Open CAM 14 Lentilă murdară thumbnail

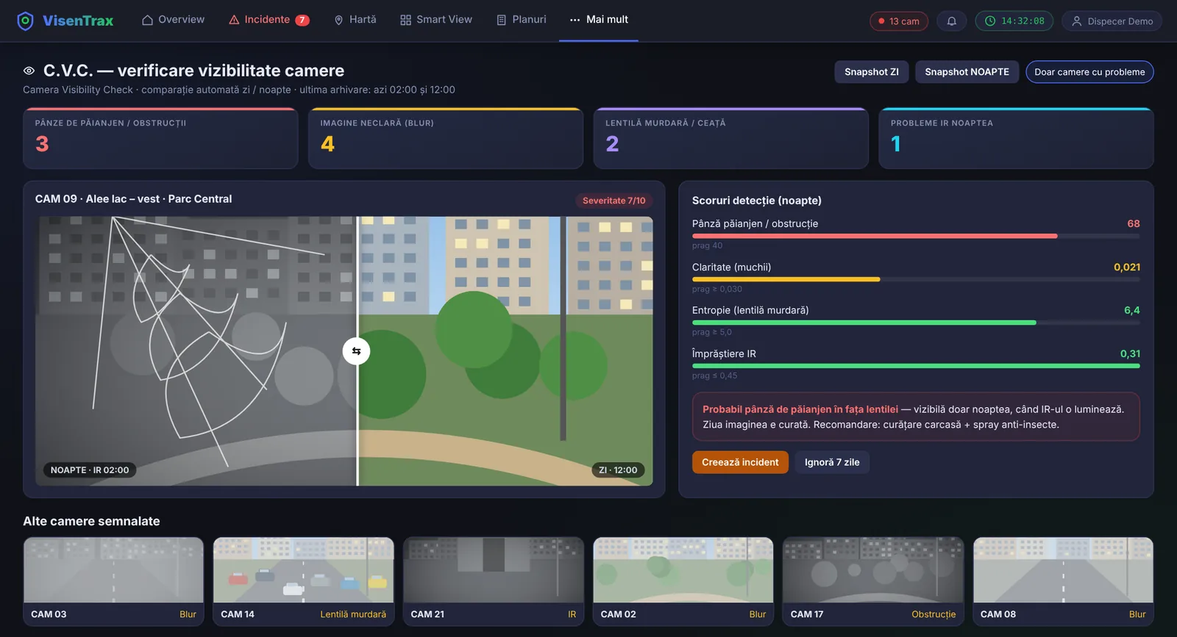point(303,581)
